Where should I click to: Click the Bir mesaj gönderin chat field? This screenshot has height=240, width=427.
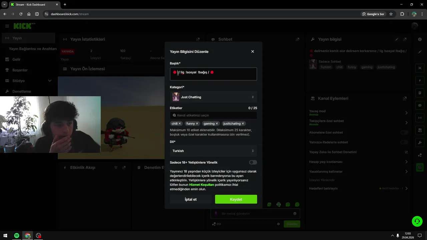[255, 214]
